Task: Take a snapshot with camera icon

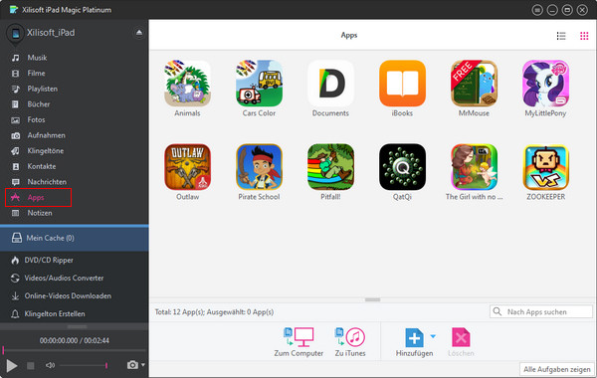Action: 132,365
